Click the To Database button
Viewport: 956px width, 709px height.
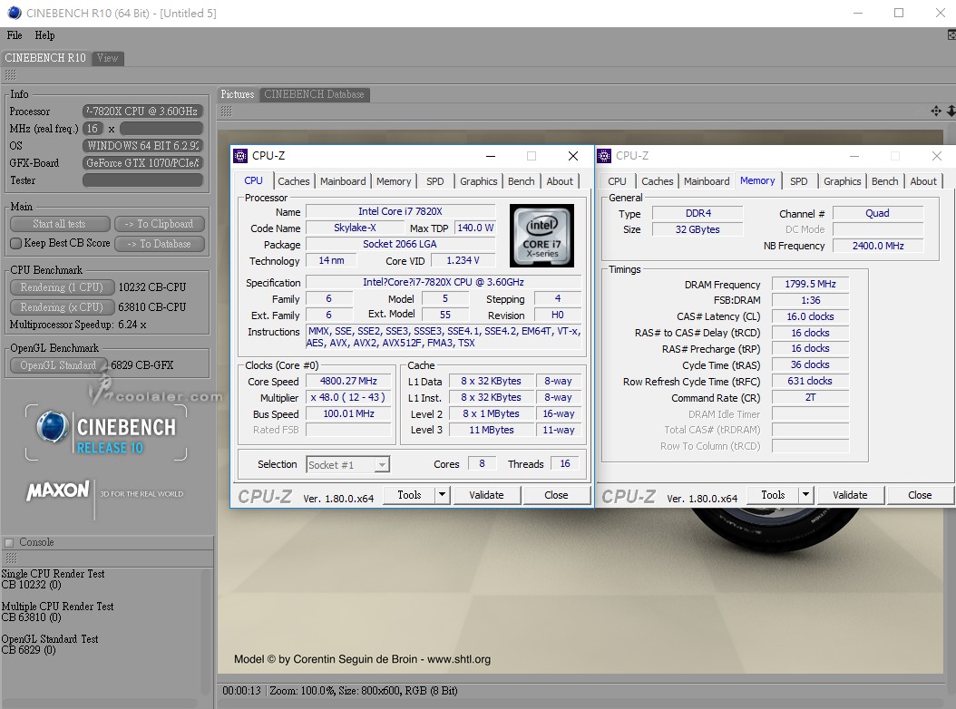click(159, 244)
